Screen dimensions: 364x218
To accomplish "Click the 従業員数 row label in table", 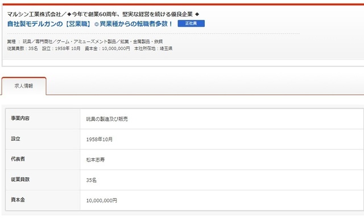I will pos(20,179).
